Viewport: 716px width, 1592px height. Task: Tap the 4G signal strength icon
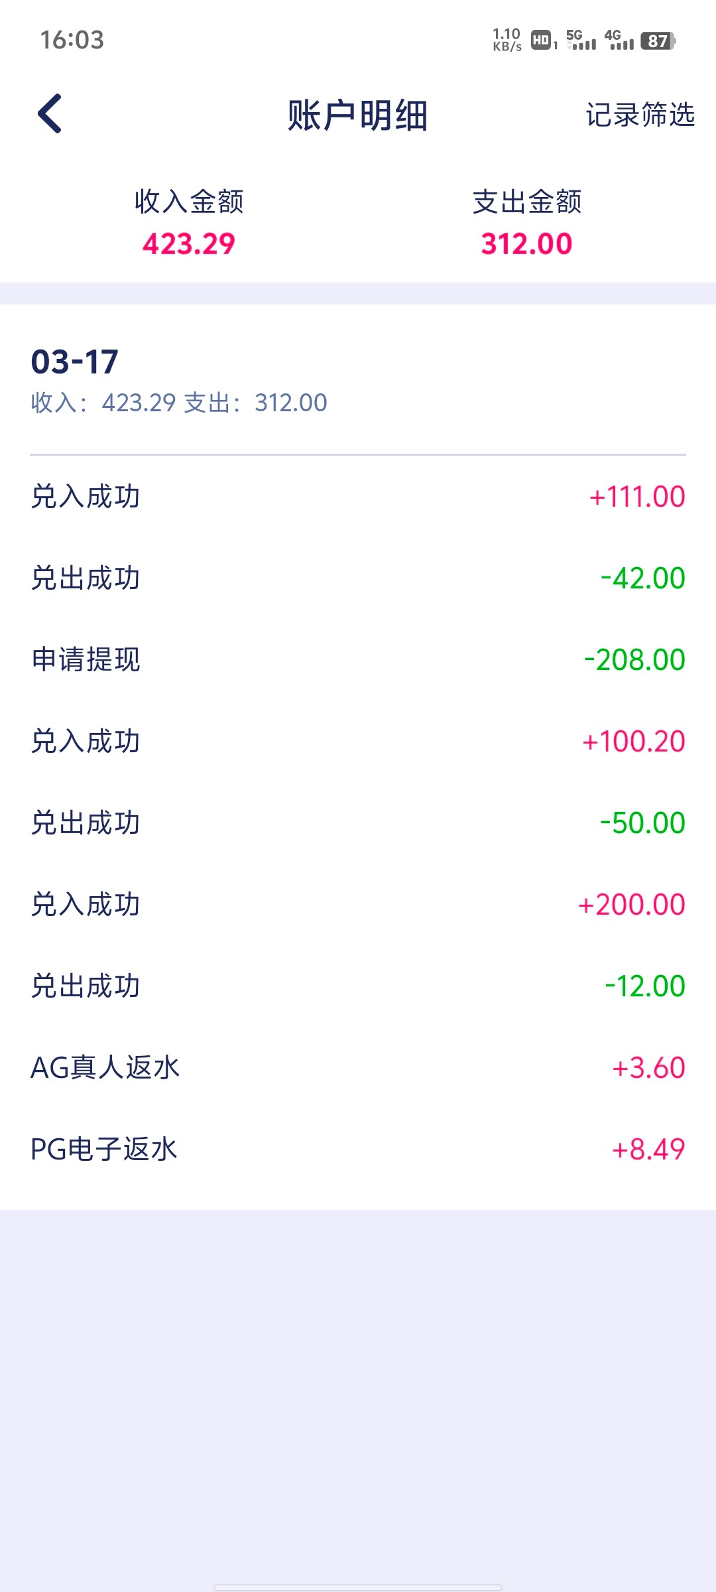[619, 40]
